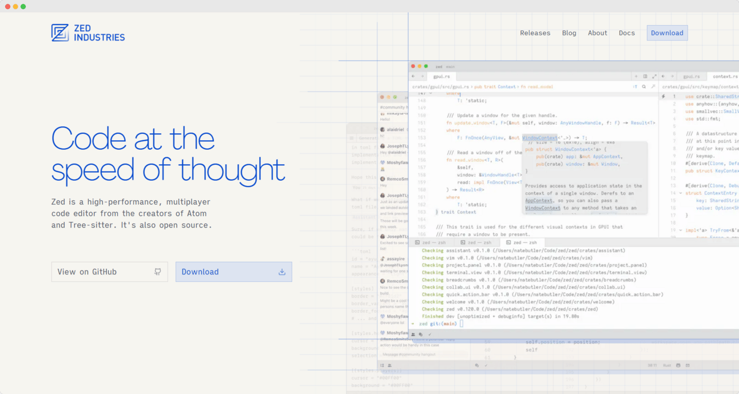This screenshot has width=739, height=394.
Task: Open the Blog nav link
Action: [x=569, y=33]
